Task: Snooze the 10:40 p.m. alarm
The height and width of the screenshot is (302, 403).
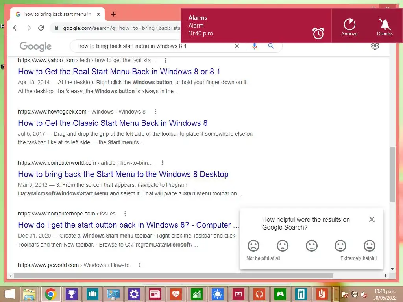Action: coord(349,27)
